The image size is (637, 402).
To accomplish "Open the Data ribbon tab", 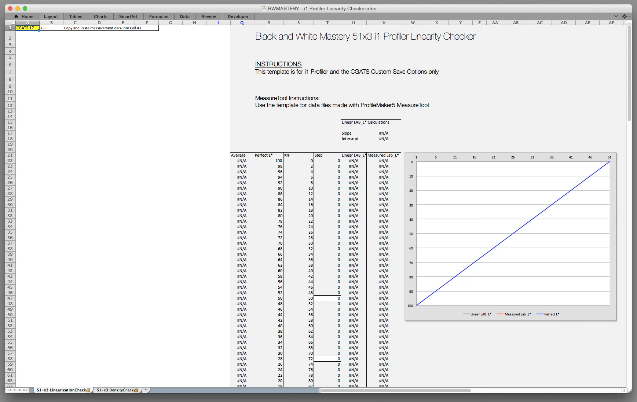I will click(185, 17).
